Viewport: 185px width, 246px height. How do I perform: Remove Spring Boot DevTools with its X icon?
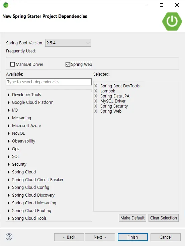(96, 86)
